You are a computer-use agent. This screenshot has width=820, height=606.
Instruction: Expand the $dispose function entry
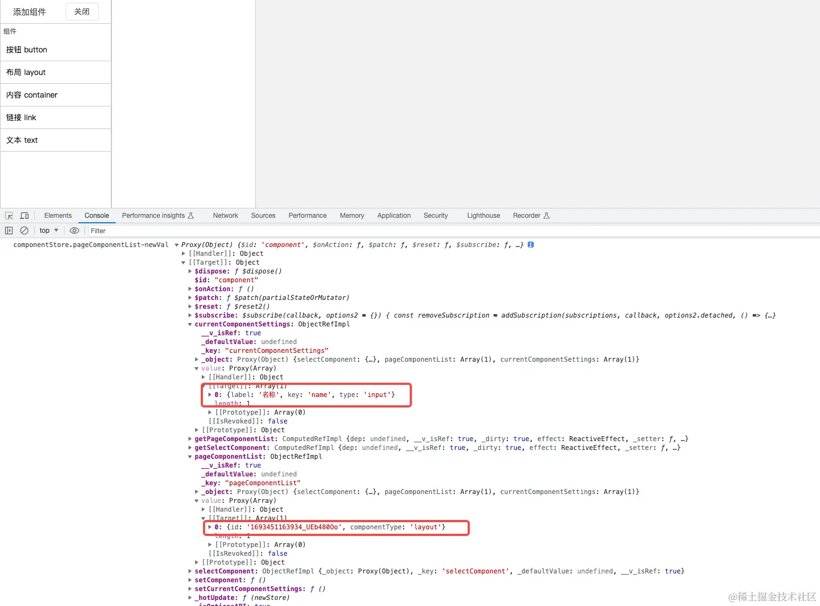tap(190, 271)
